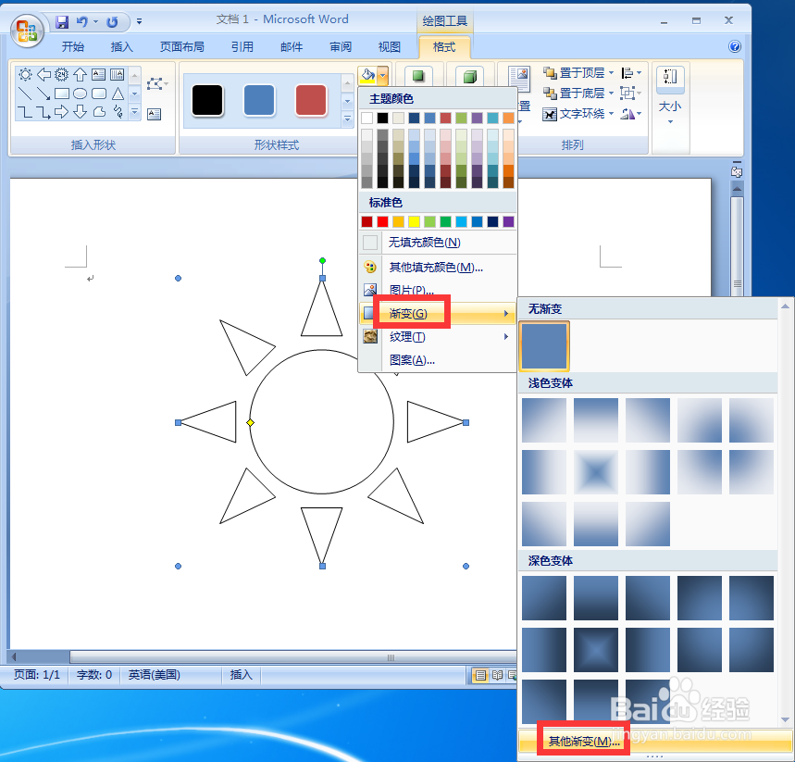Open the Text Wrapping (文字环绕) dropdown

[578, 114]
